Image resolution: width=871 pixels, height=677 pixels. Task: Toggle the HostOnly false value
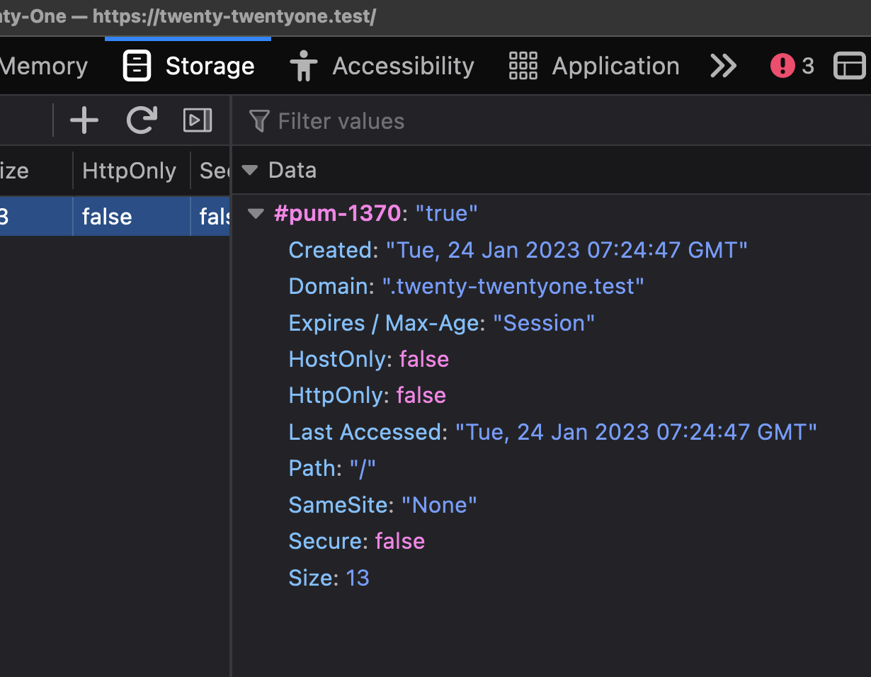[423, 359]
